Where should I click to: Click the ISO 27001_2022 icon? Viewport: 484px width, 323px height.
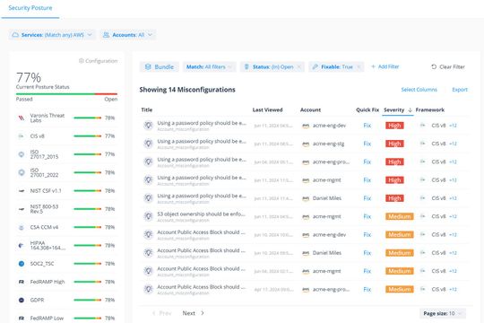22,172
